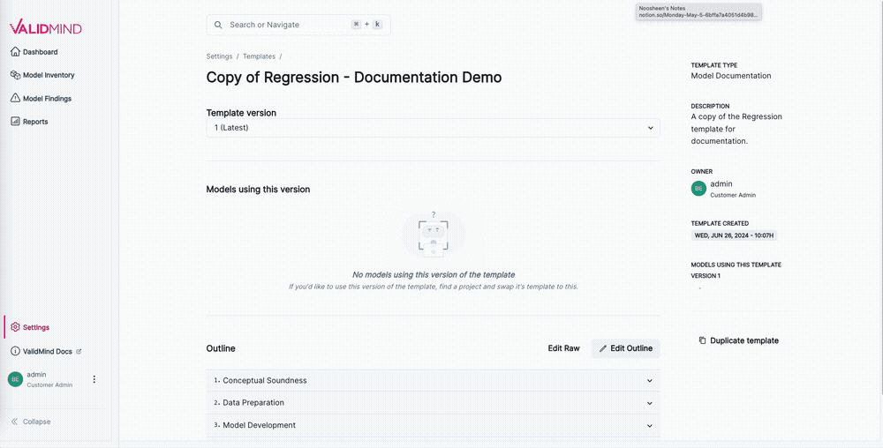Open the Template version dropdown

coord(433,128)
